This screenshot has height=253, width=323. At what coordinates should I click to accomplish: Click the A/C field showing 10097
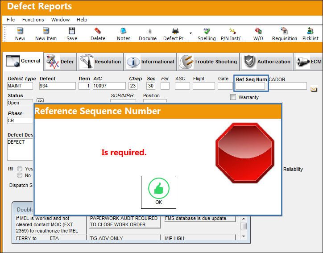pos(109,86)
